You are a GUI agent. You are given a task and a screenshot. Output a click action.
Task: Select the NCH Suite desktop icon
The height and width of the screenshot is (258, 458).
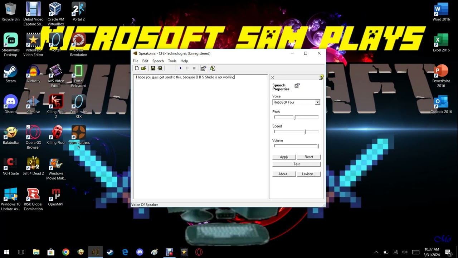[11, 166]
